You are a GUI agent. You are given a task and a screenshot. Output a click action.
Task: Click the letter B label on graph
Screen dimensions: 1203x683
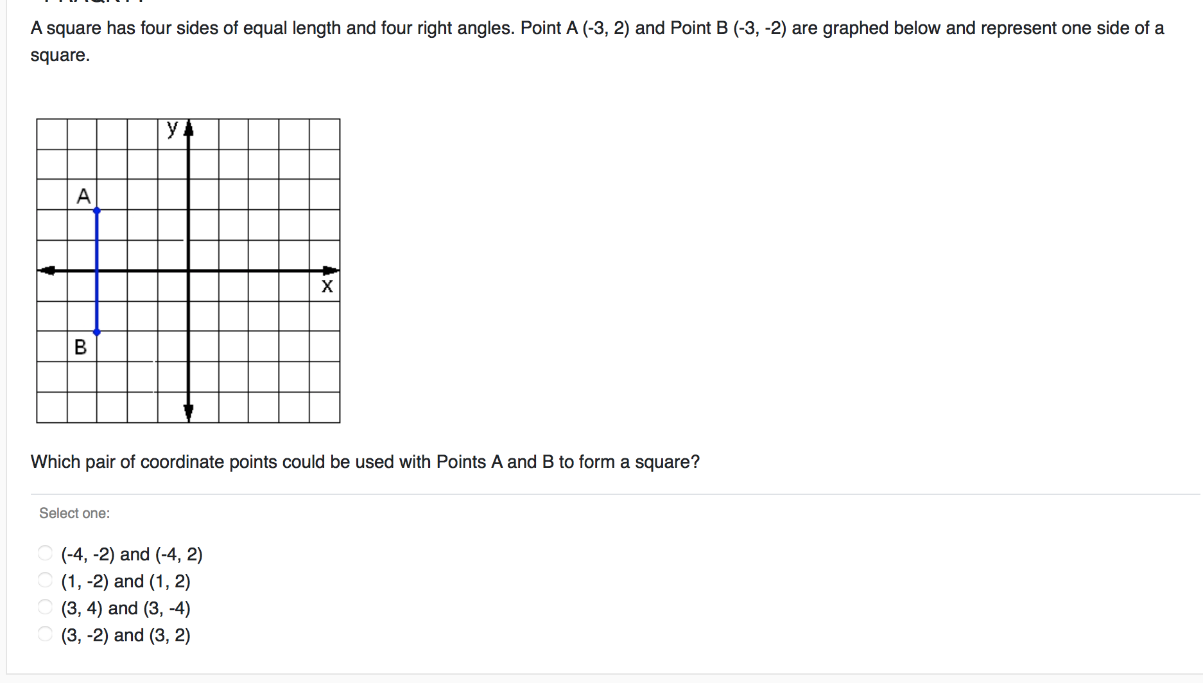click(x=80, y=347)
